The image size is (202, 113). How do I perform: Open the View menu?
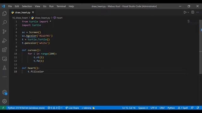37,6
